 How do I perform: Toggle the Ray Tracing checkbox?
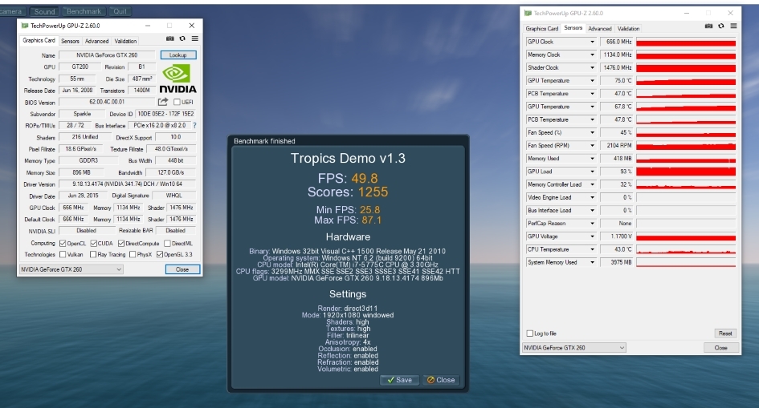(x=93, y=254)
